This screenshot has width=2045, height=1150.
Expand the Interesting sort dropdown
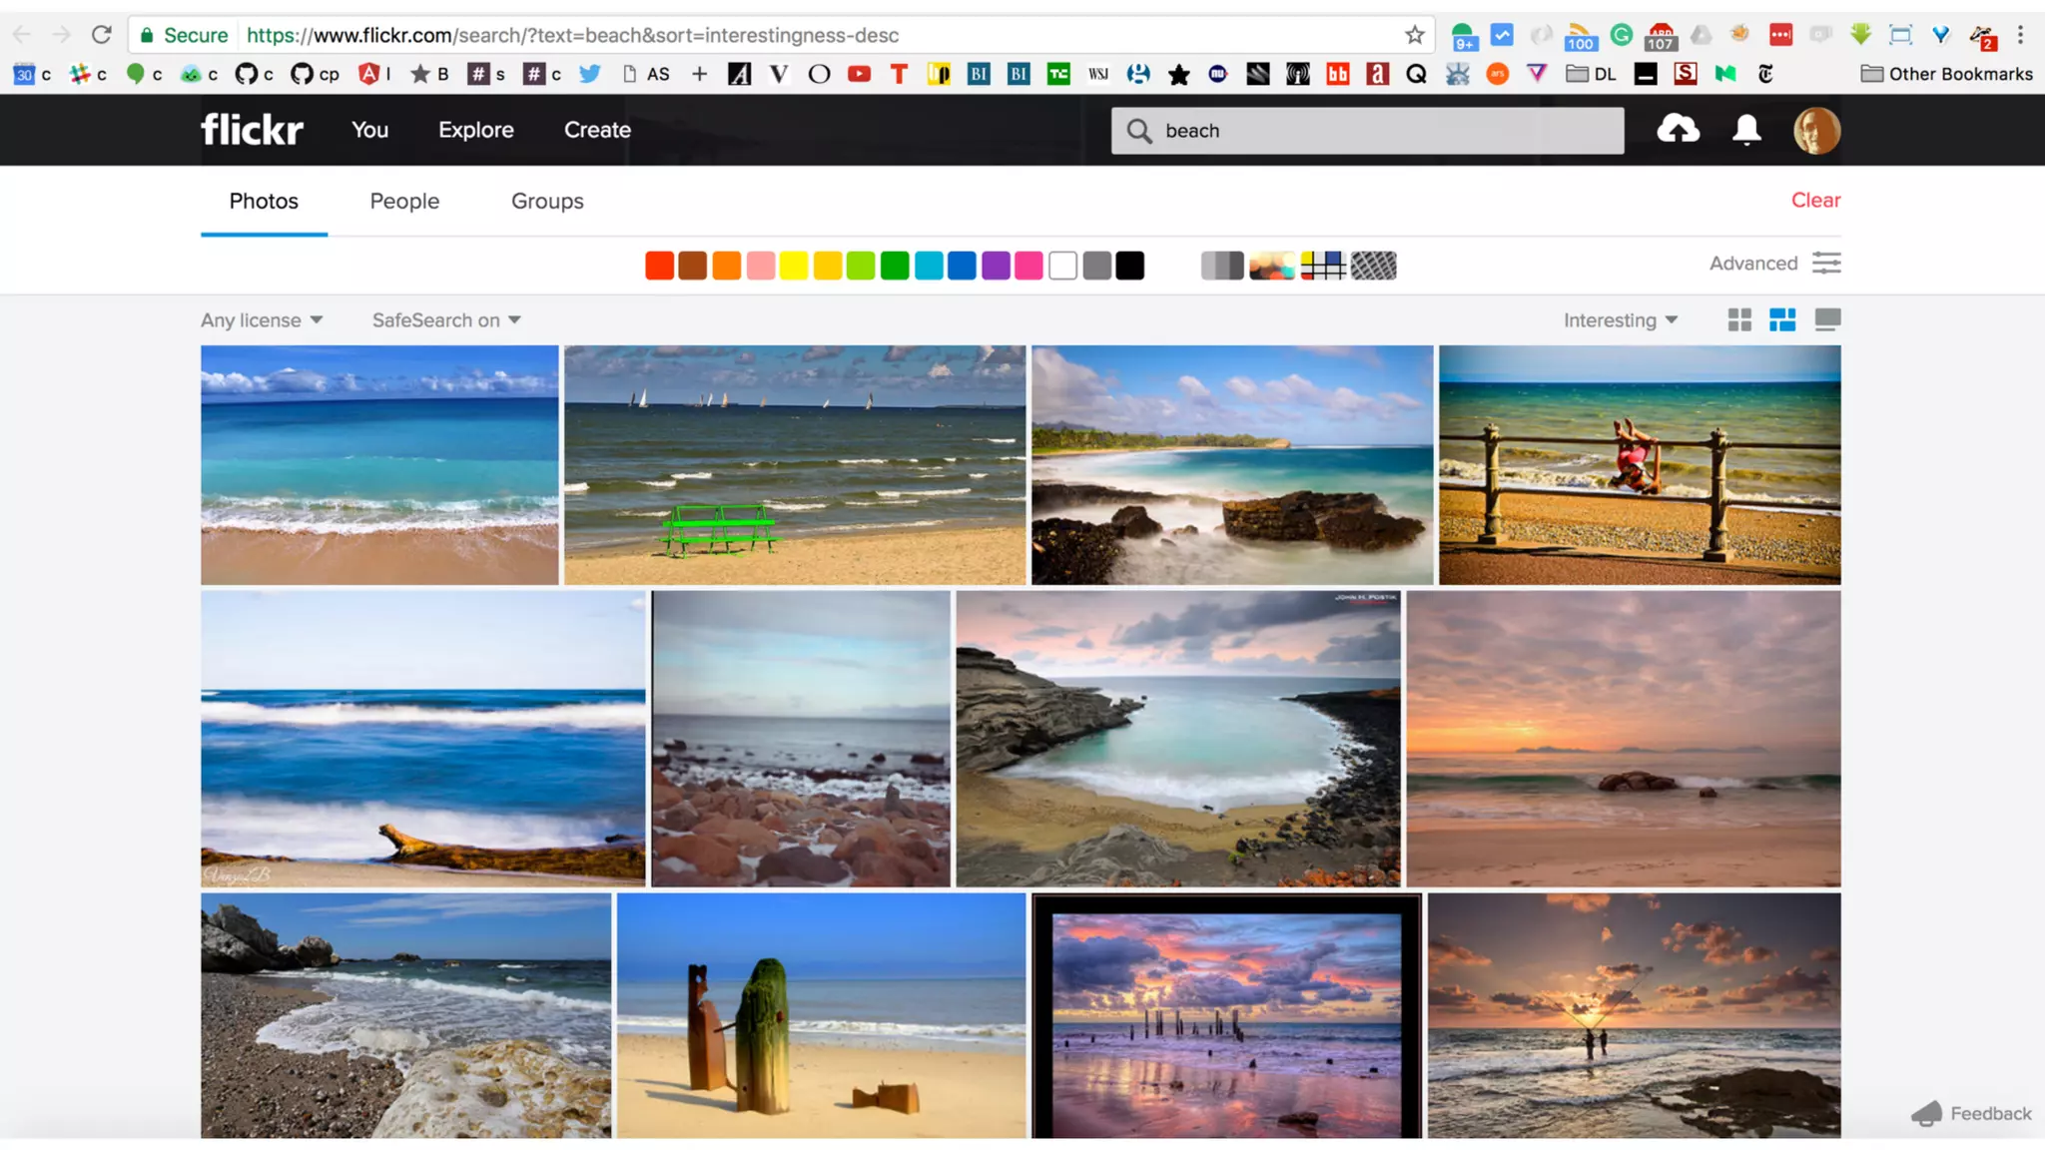tap(1620, 320)
